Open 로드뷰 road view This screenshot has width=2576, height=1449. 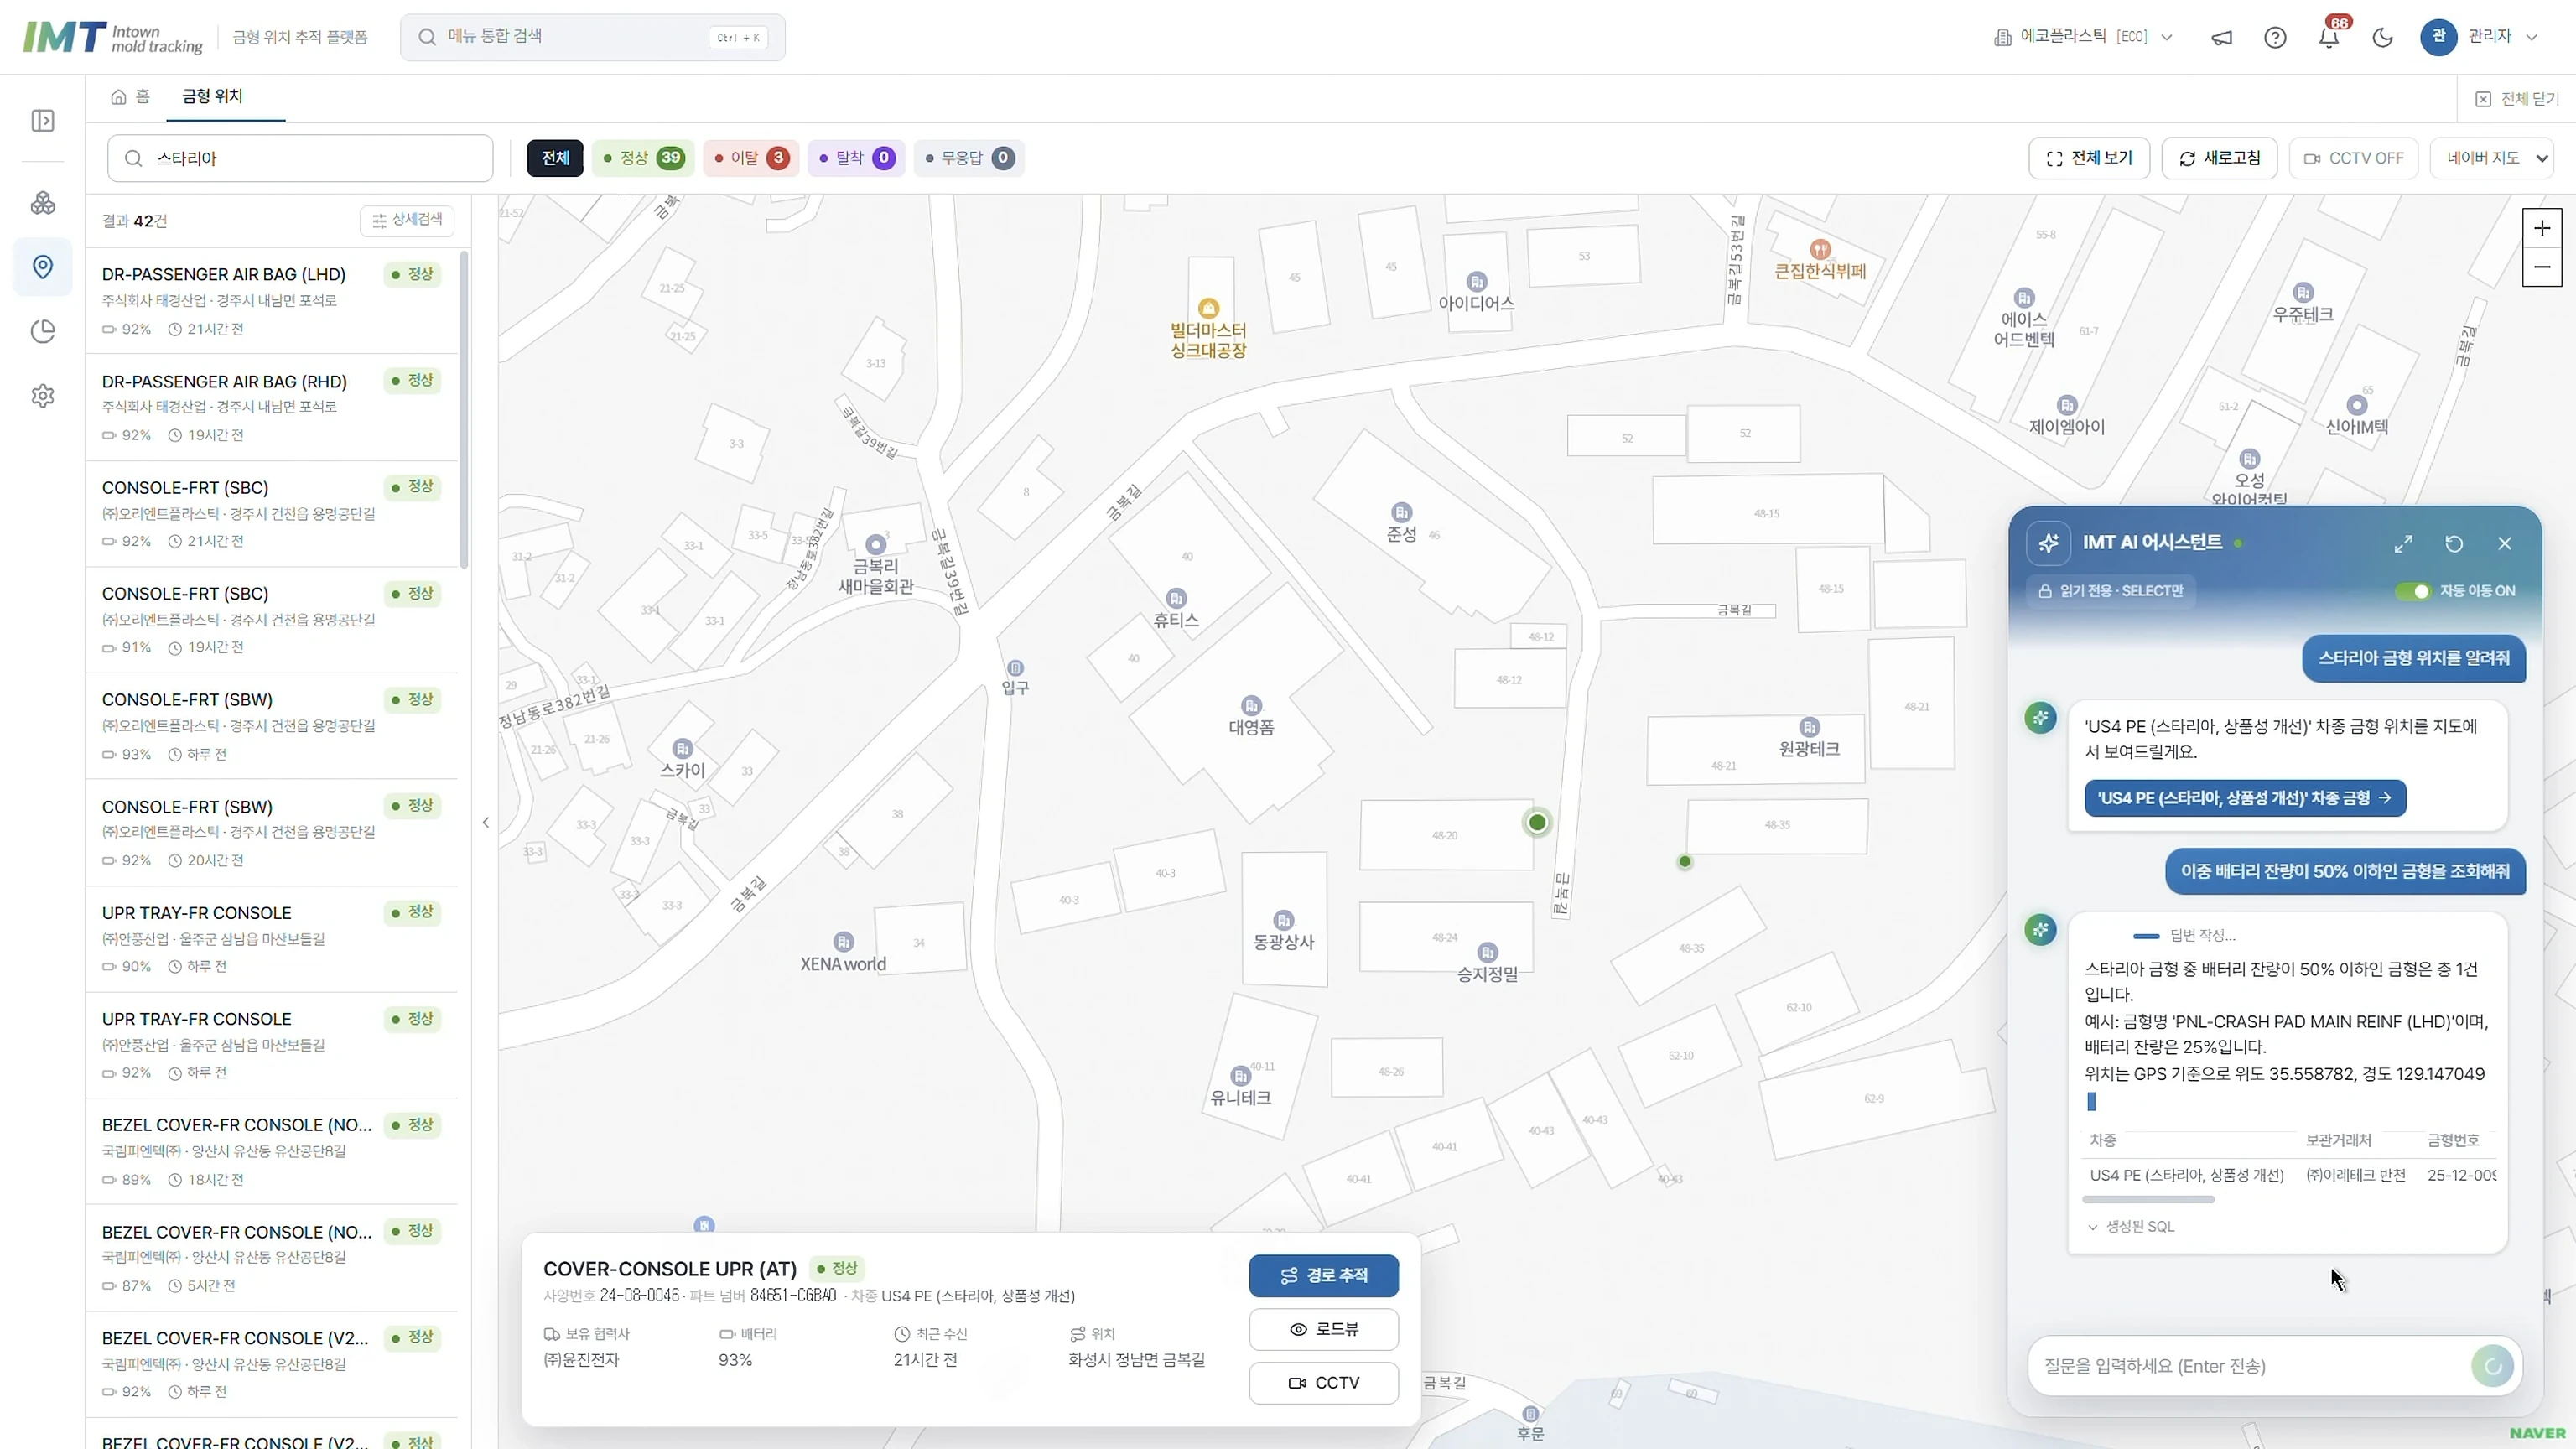1323,1329
